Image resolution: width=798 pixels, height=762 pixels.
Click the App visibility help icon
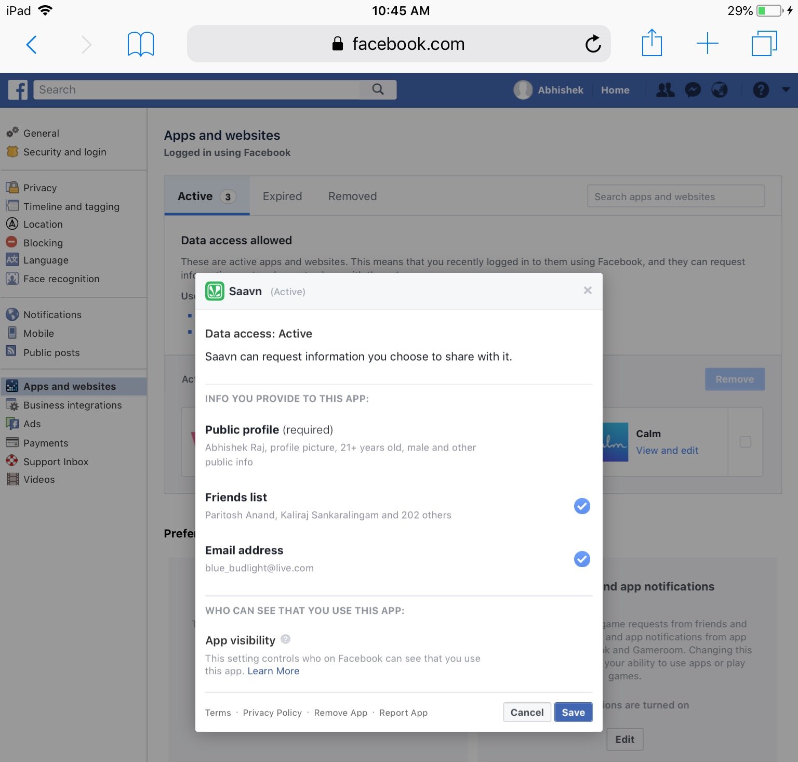(x=285, y=639)
